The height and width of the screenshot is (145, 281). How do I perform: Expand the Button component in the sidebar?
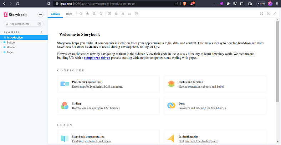tap(11, 43)
